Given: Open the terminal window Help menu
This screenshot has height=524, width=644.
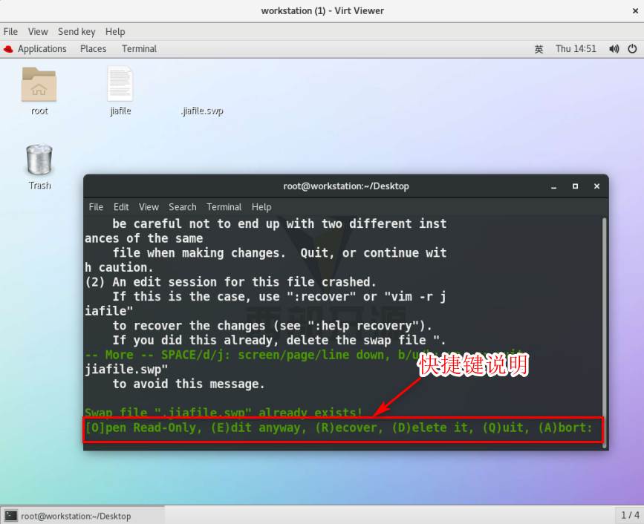Looking at the screenshot, I should pyautogui.click(x=261, y=207).
